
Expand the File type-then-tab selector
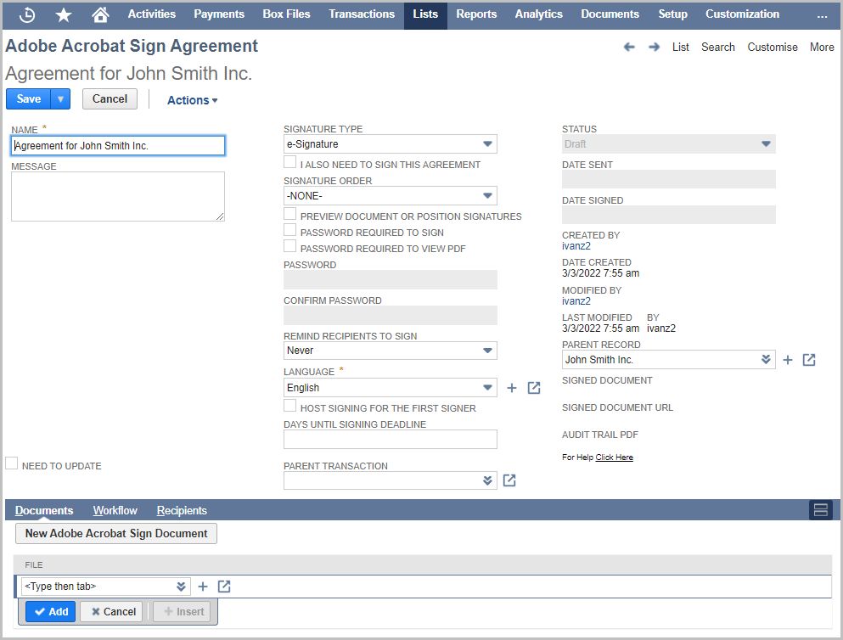pos(181,587)
